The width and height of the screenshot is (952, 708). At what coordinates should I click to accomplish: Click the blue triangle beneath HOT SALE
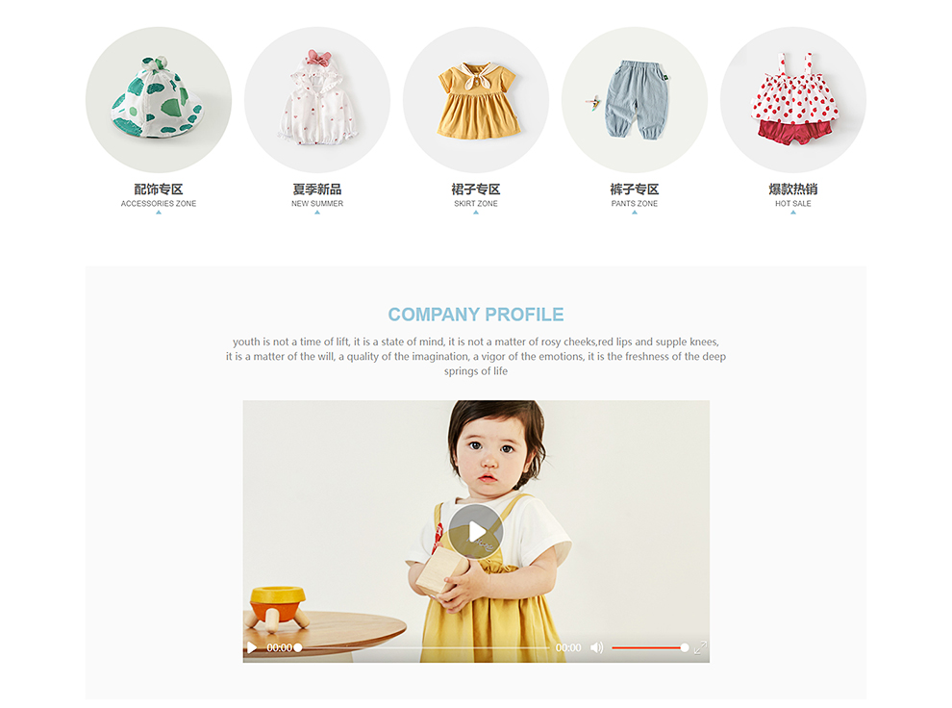[x=793, y=213]
